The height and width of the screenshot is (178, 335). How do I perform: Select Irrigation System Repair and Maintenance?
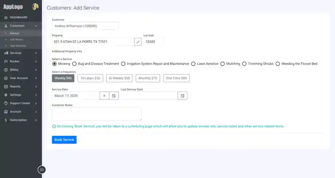pyautogui.click(x=123, y=64)
